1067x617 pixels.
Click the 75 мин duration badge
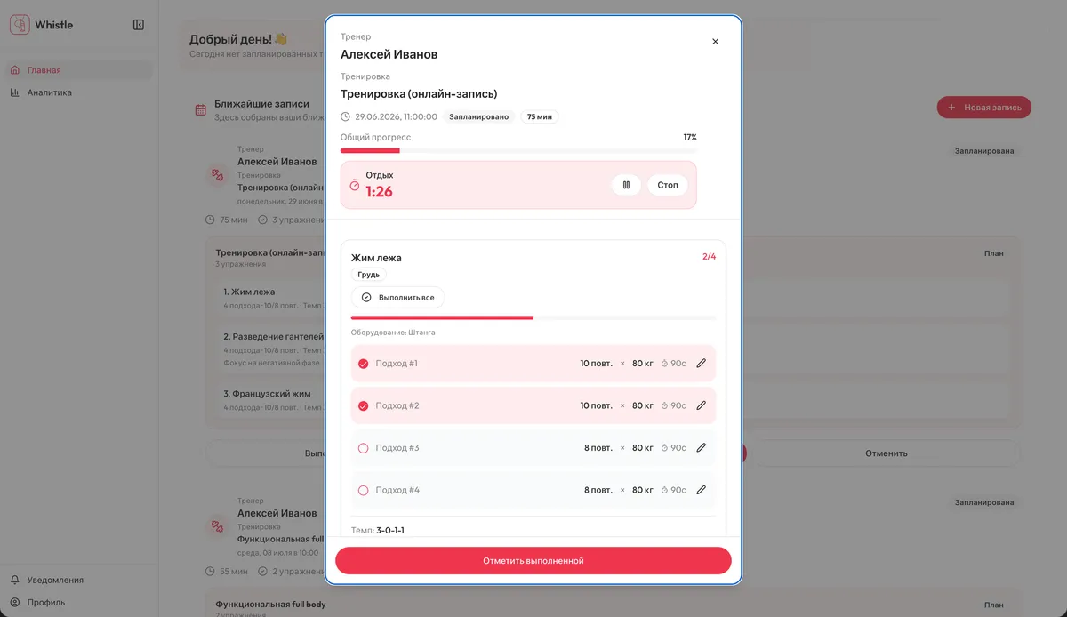pos(540,116)
